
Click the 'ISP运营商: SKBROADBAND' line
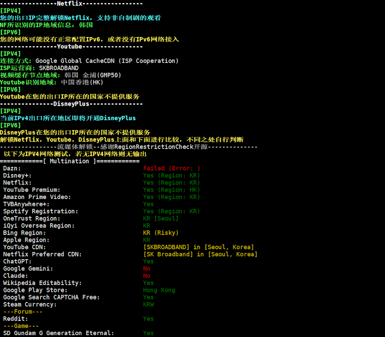(39, 68)
